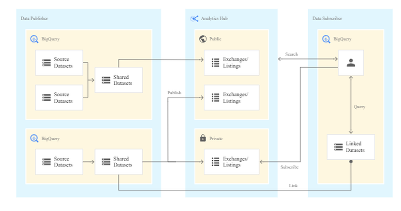
Task: Click the Data Publisher heading
Action: click(34, 18)
